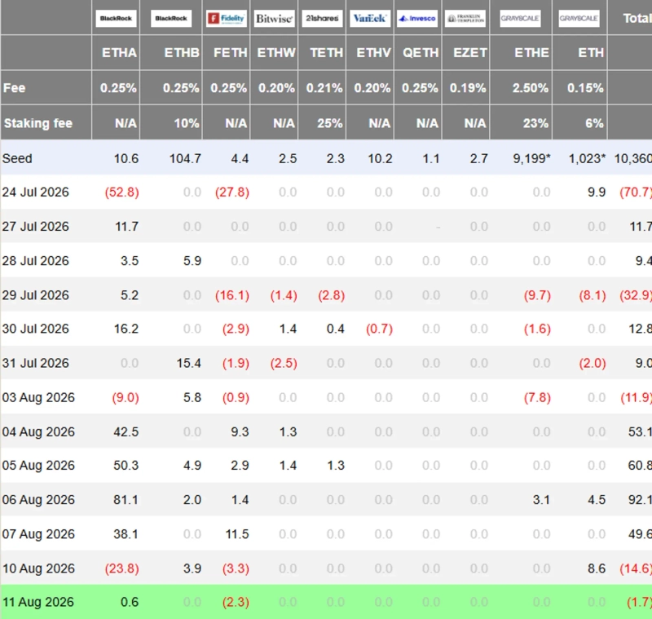Select the ETHE ticker header
Screen dimensions: 652x619
click(532, 53)
